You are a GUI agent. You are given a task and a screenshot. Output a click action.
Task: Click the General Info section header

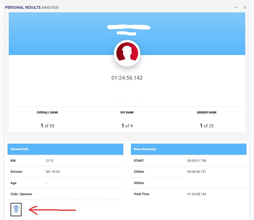(20, 149)
